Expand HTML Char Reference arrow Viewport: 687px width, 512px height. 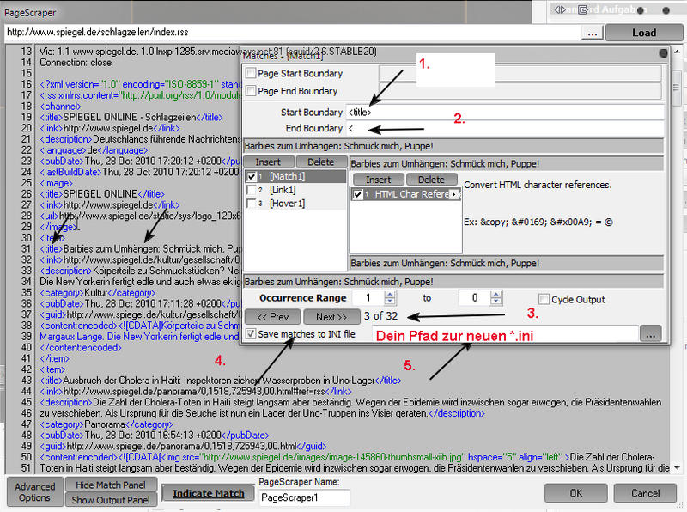[454, 194]
